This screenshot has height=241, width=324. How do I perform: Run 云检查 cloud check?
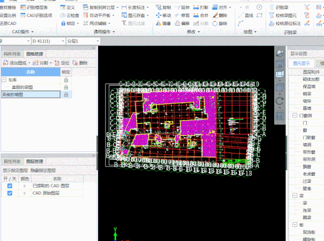point(69,16)
